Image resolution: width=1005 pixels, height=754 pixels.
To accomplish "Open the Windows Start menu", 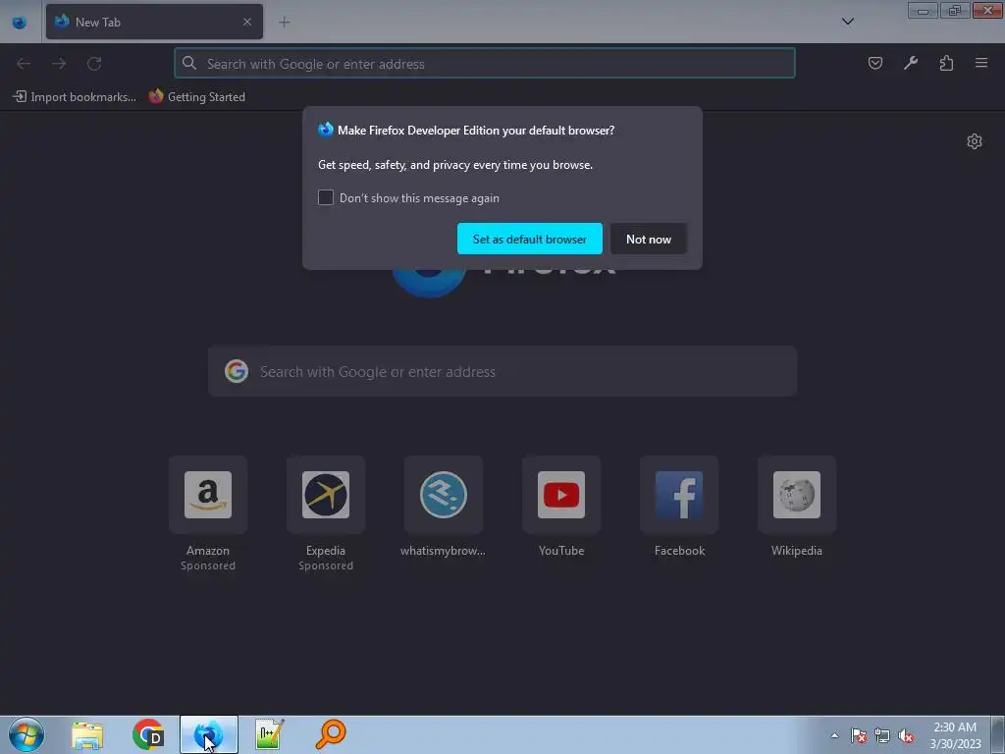I will click(26, 734).
